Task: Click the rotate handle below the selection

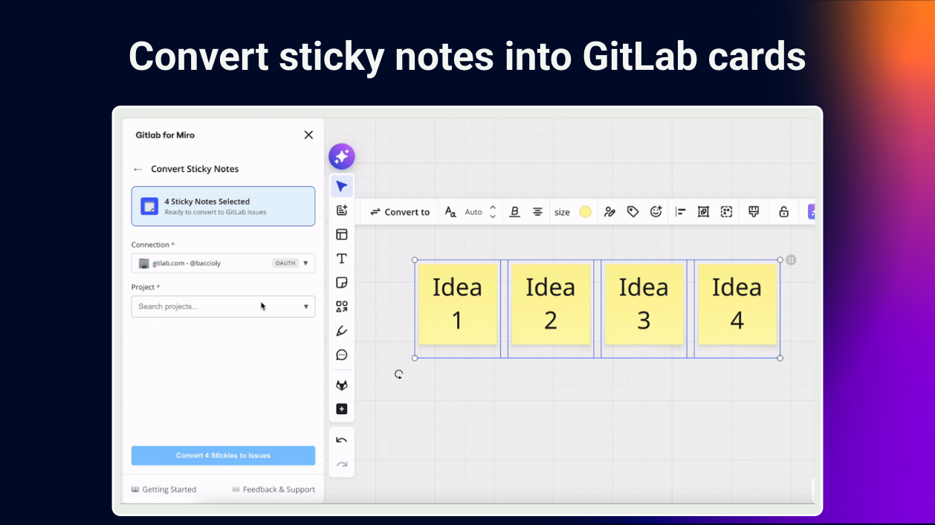Action: pos(399,375)
